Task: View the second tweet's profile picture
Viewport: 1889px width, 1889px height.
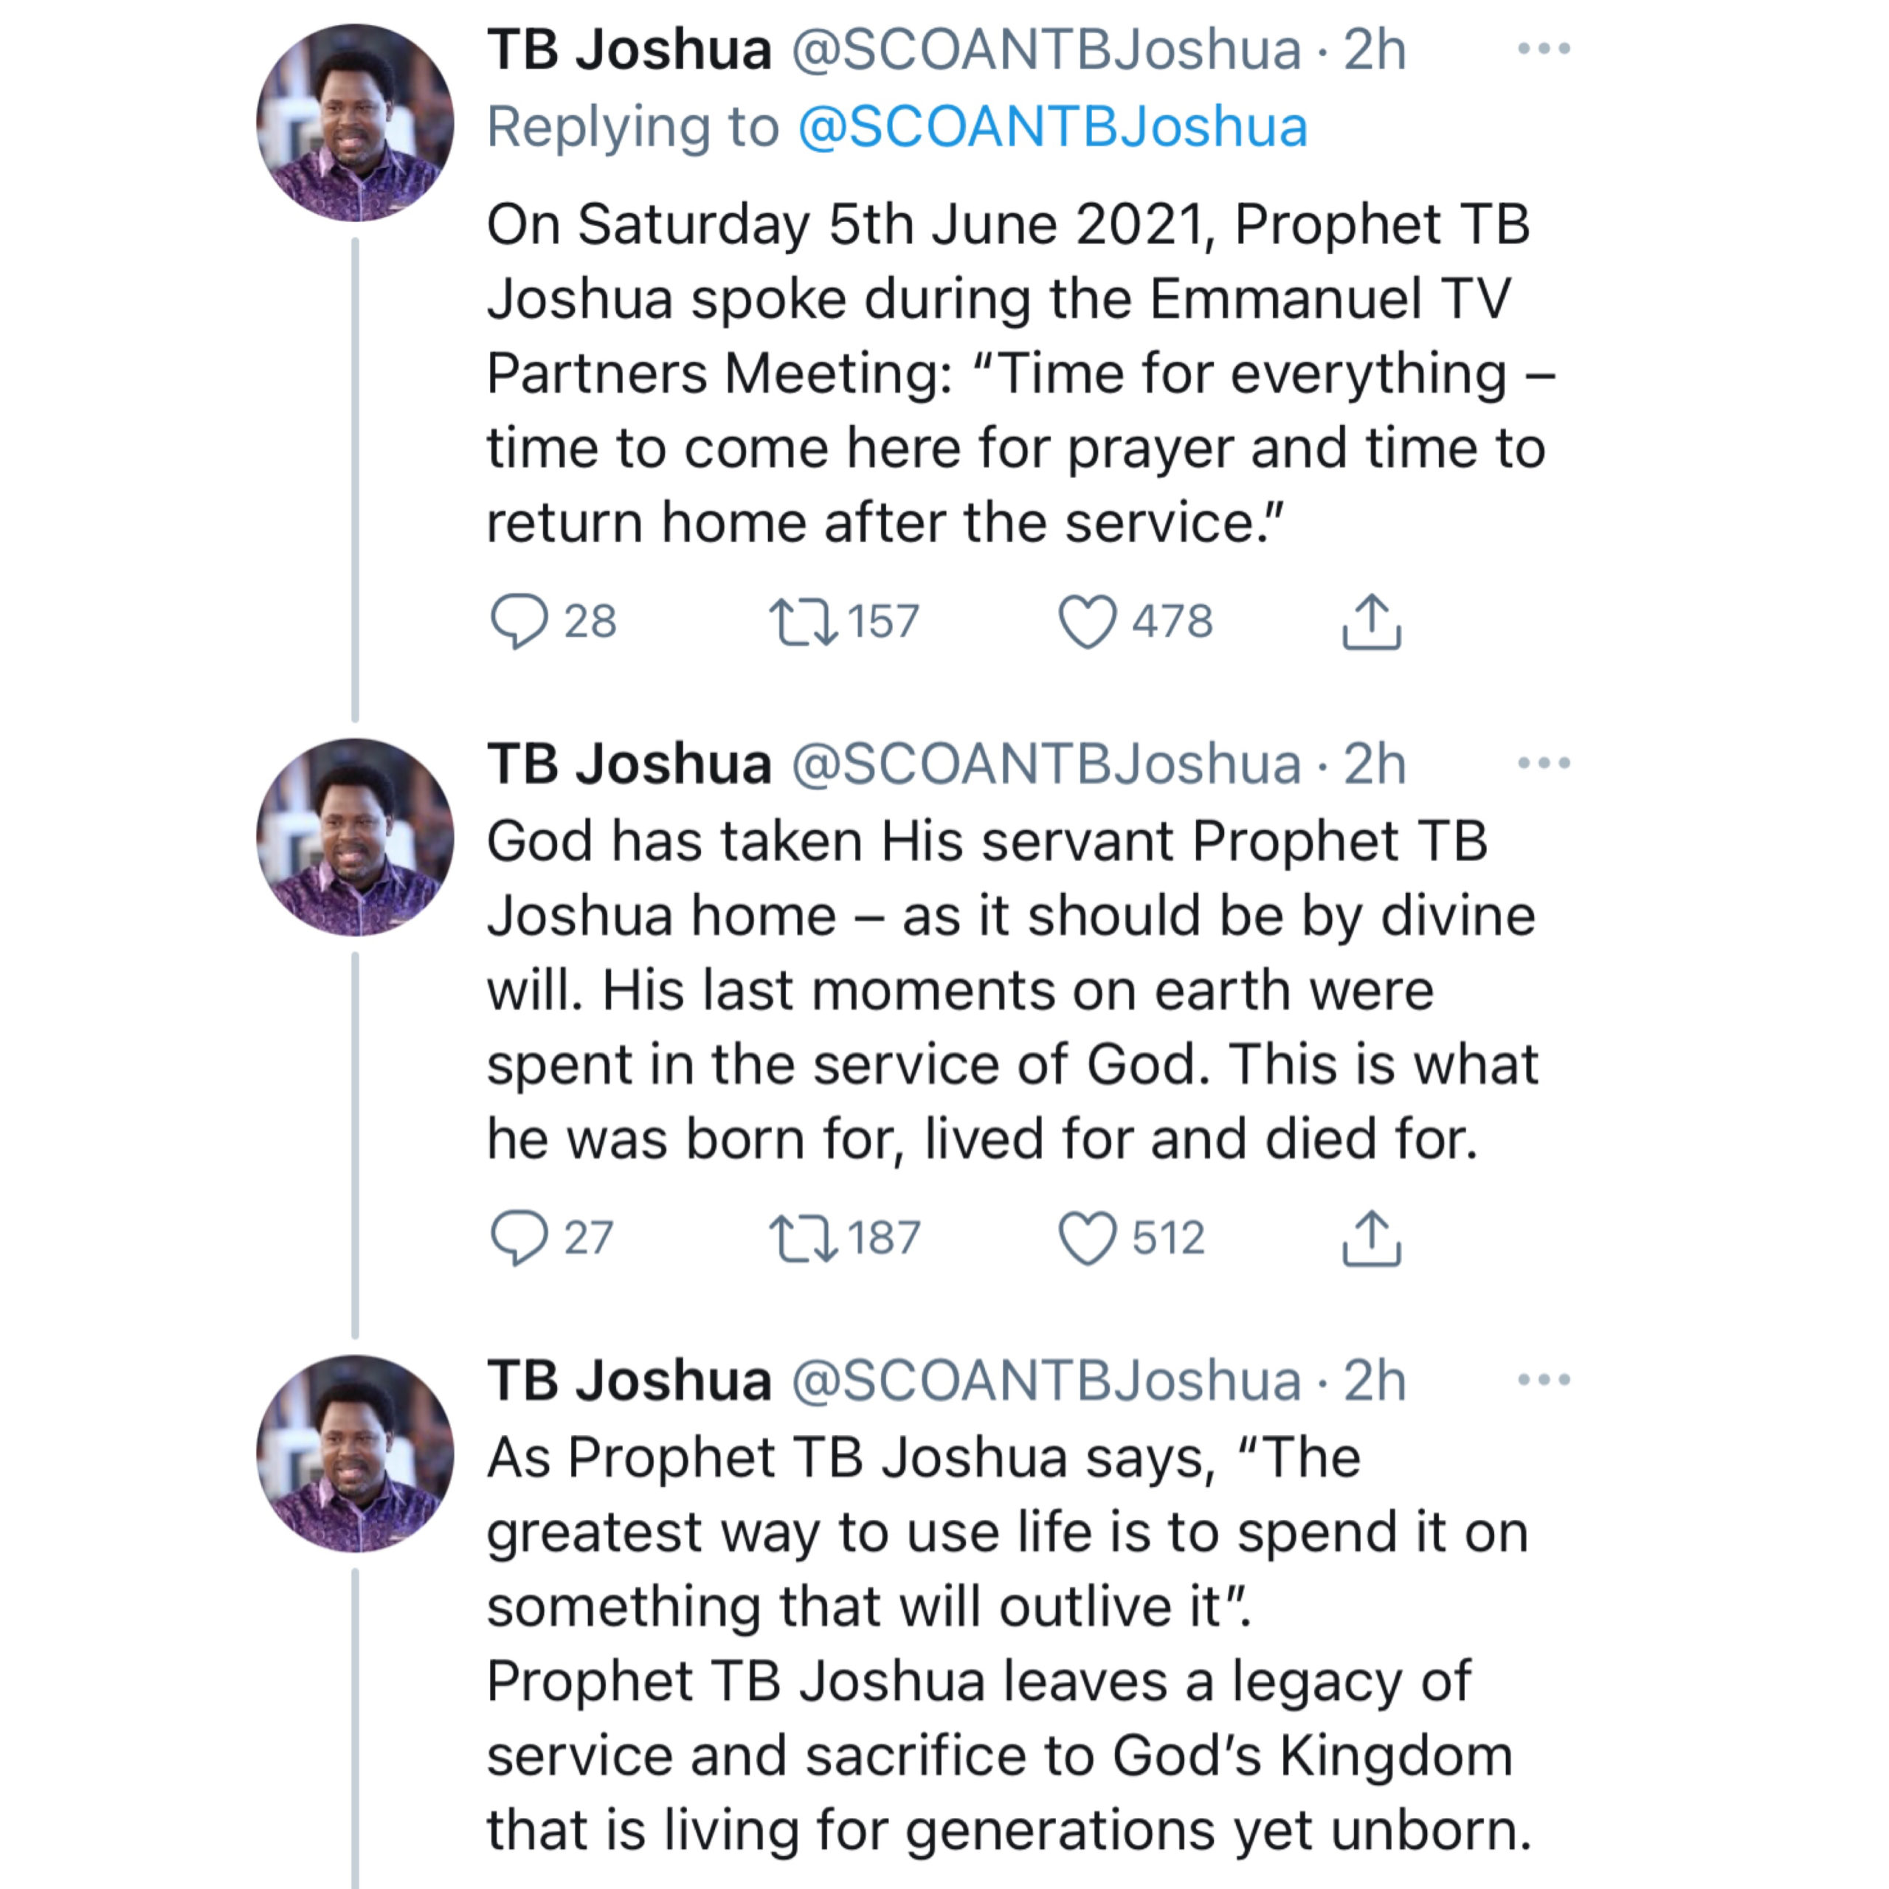Action: 355,837
